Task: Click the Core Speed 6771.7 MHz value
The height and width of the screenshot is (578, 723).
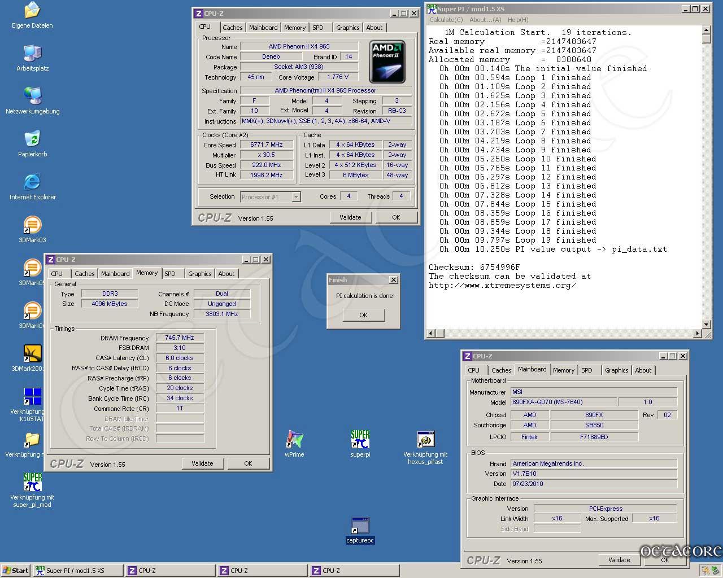Action: point(267,145)
